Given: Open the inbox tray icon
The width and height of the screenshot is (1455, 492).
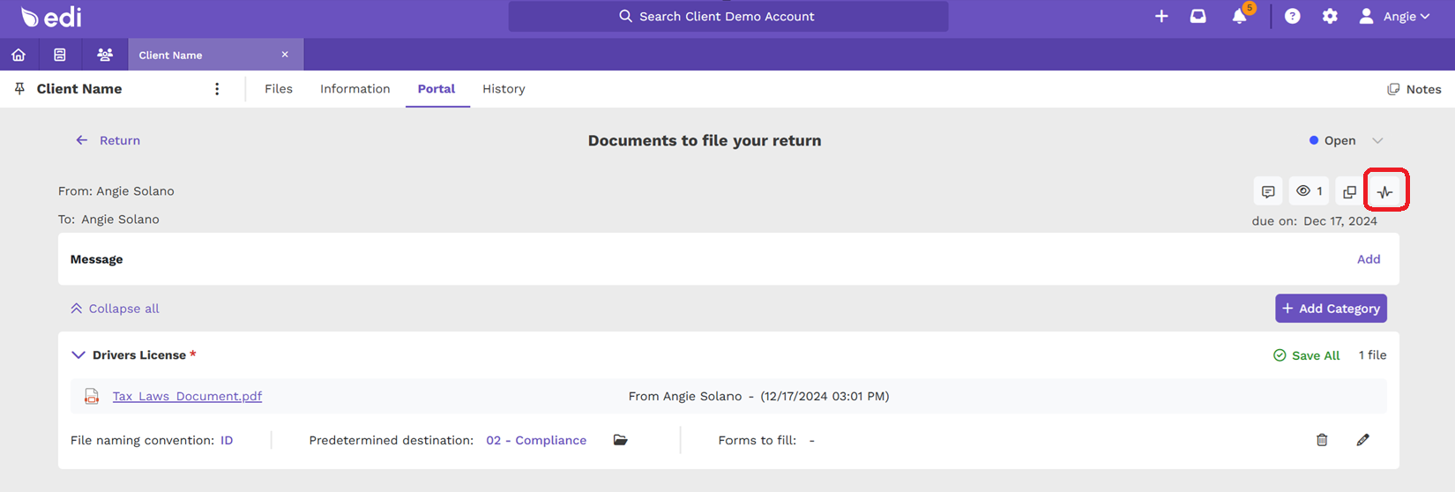Looking at the screenshot, I should pyautogui.click(x=1198, y=16).
